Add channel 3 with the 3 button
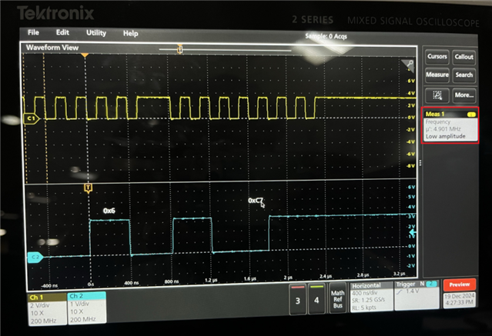Screen dimensions: 492x336 [x=297, y=299]
